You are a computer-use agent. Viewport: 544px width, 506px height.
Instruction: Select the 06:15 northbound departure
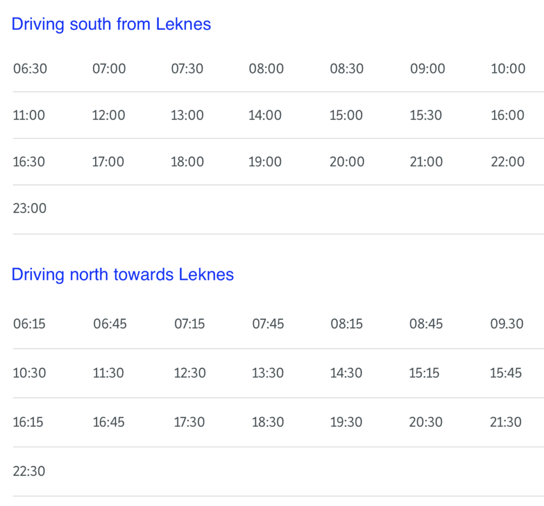(29, 323)
